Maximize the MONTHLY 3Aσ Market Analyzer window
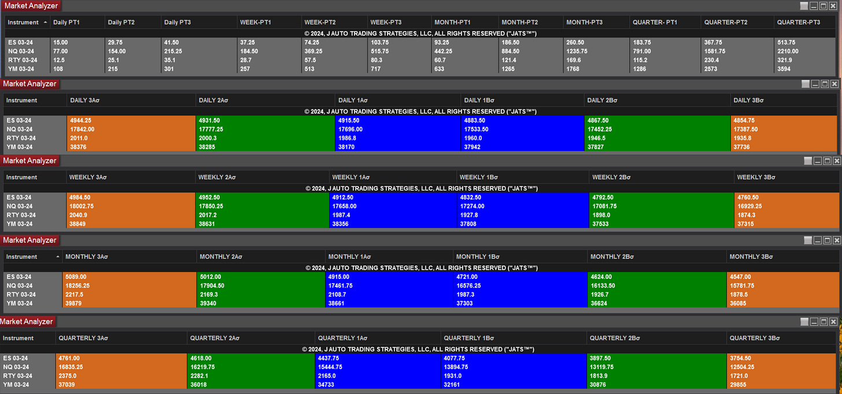Screen dimensions: 842x394 coord(826,240)
